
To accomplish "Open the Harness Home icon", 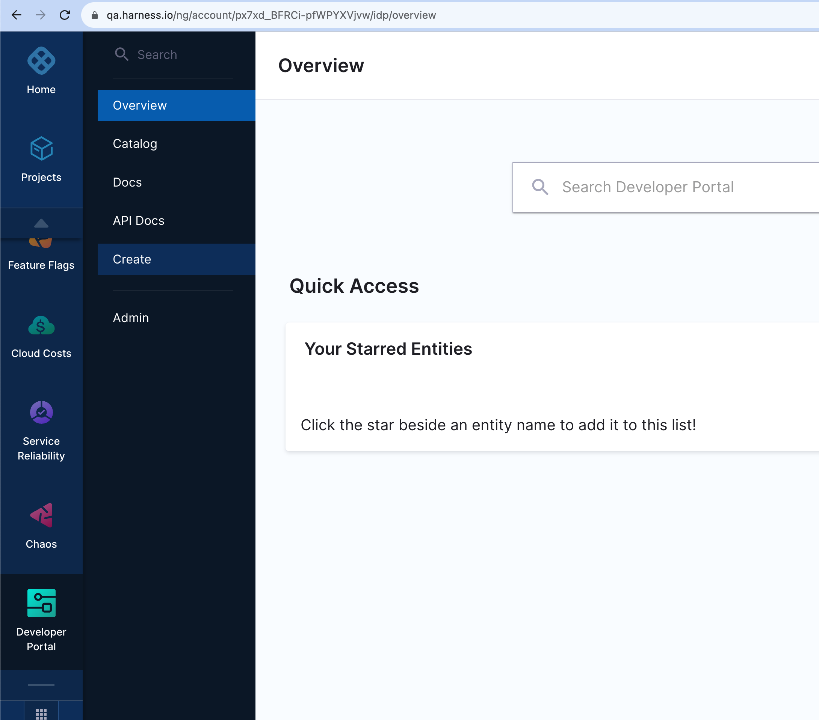I will 41,61.
